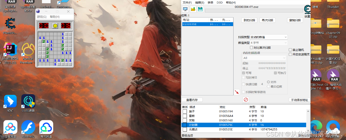Screen dimensions: 346x140
Task: Toggle 对比首次扫描 checkbox
Action: tap(251, 48)
